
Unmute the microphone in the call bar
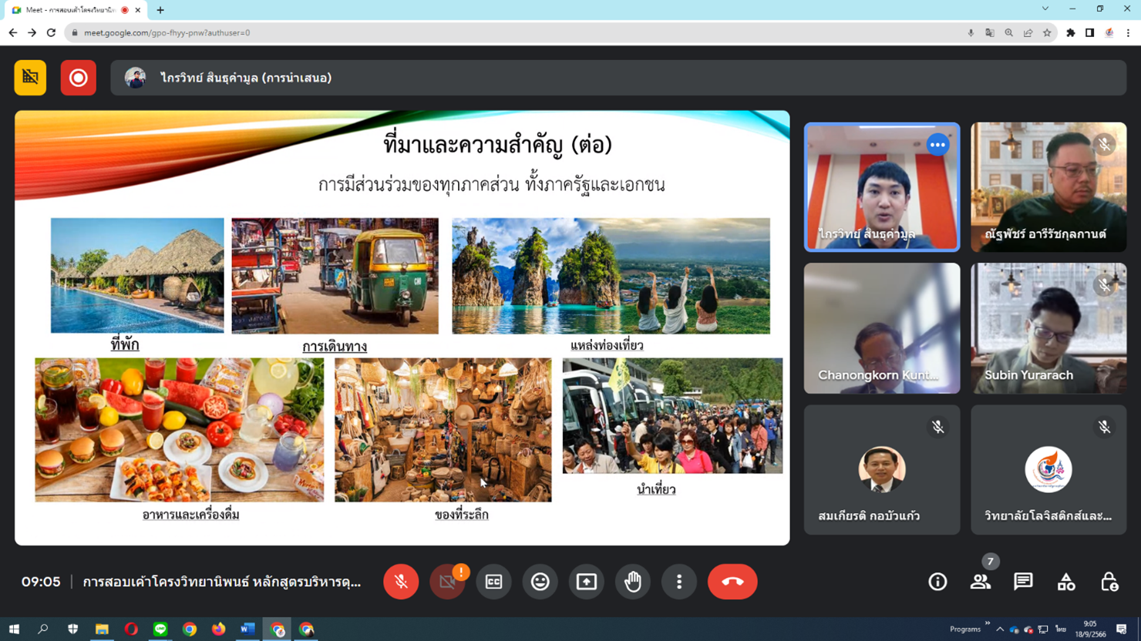(x=401, y=582)
